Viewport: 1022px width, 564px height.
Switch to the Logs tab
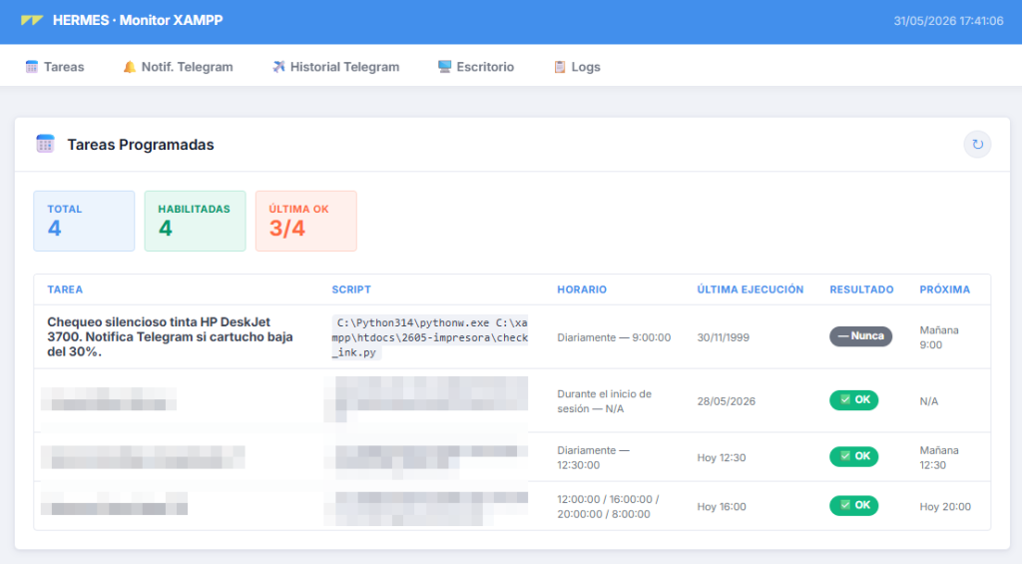[577, 67]
